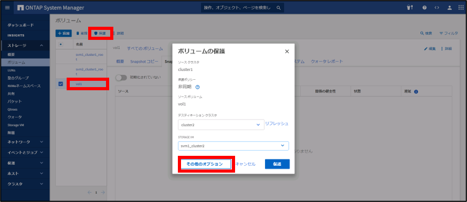Click the 状態 column header
This screenshot has width=467, height=202.
357,92
